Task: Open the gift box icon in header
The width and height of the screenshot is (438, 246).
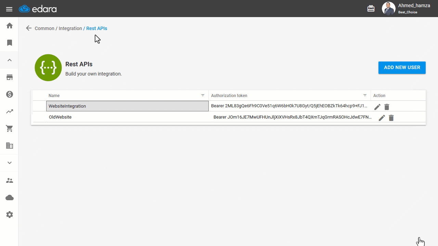Action: (x=371, y=9)
